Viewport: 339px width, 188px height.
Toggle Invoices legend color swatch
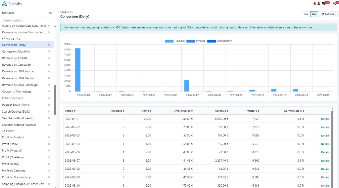coord(191,41)
